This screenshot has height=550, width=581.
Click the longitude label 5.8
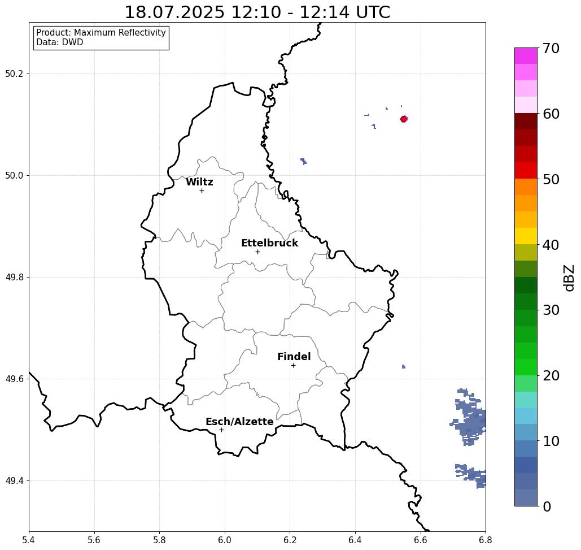coord(159,540)
